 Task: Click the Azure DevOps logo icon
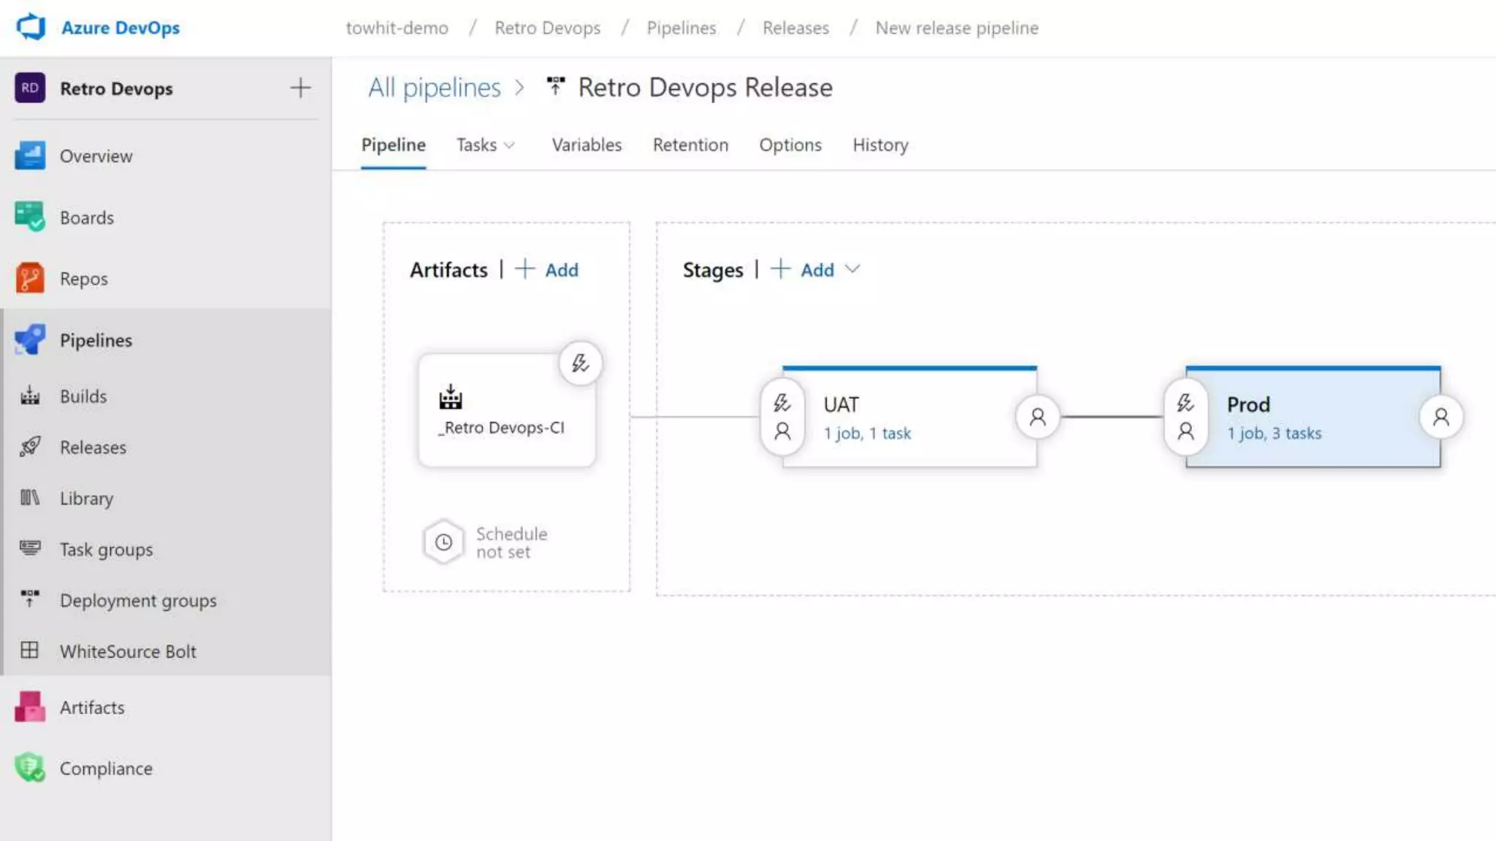coord(31,27)
